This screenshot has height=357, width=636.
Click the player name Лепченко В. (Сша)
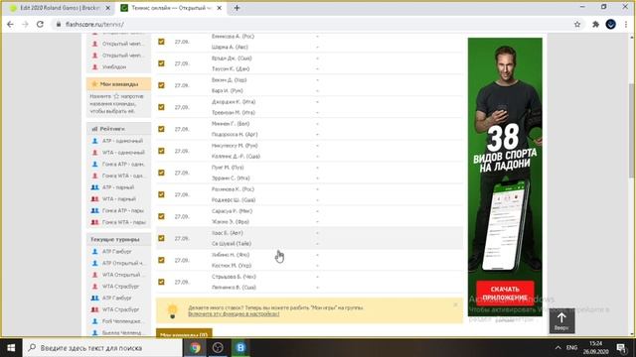(x=234, y=288)
